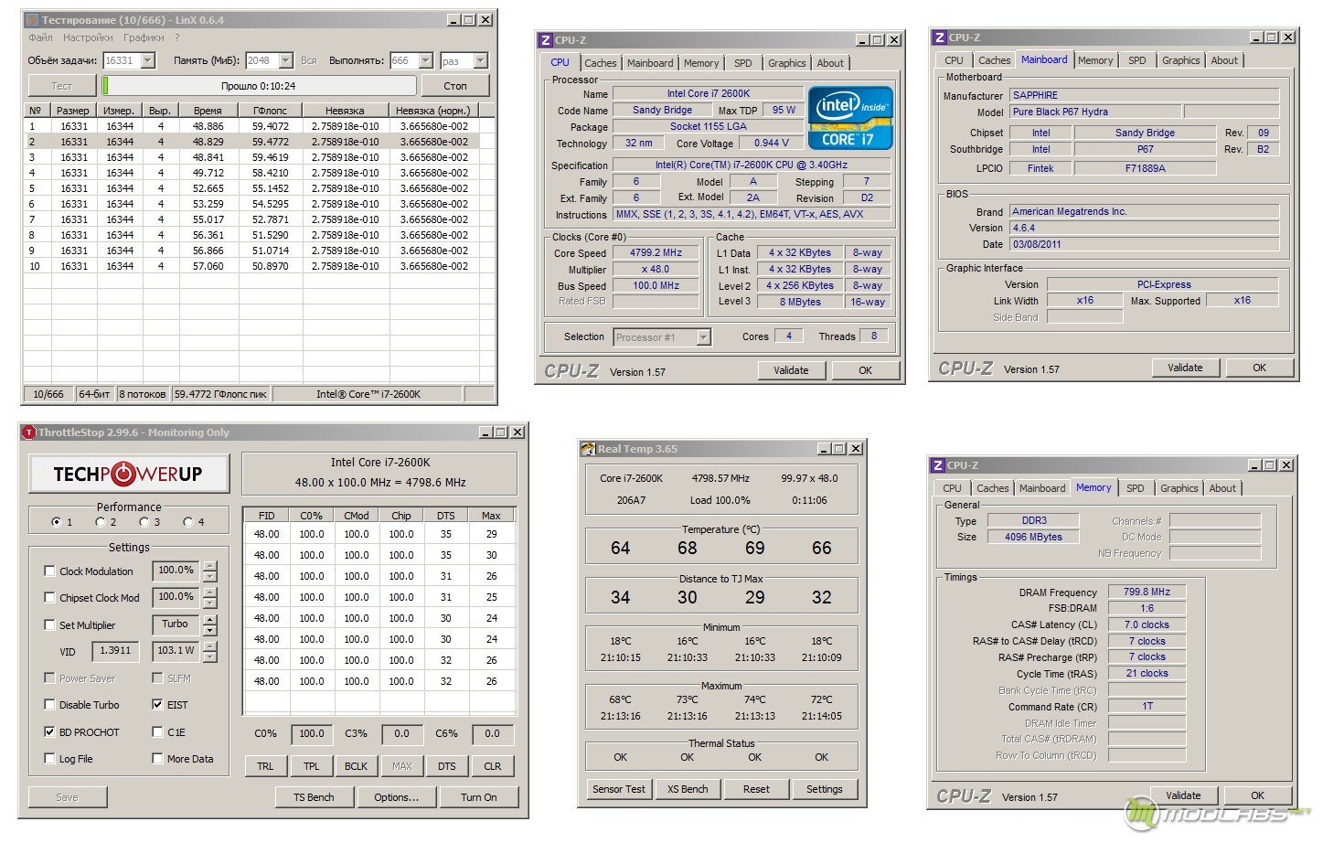Screen dimensions: 1323x843
Task: Click the 103.1 W power stepper arrows
Action: click(210, 652)
